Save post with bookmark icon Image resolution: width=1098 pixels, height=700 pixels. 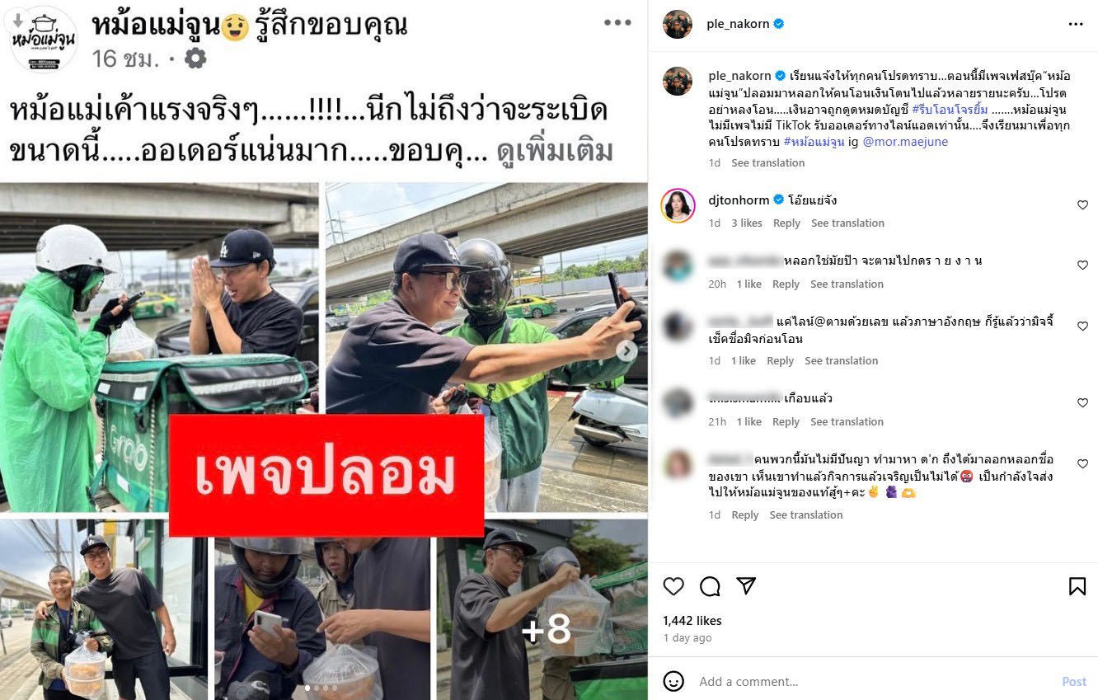pos(1077,586)
